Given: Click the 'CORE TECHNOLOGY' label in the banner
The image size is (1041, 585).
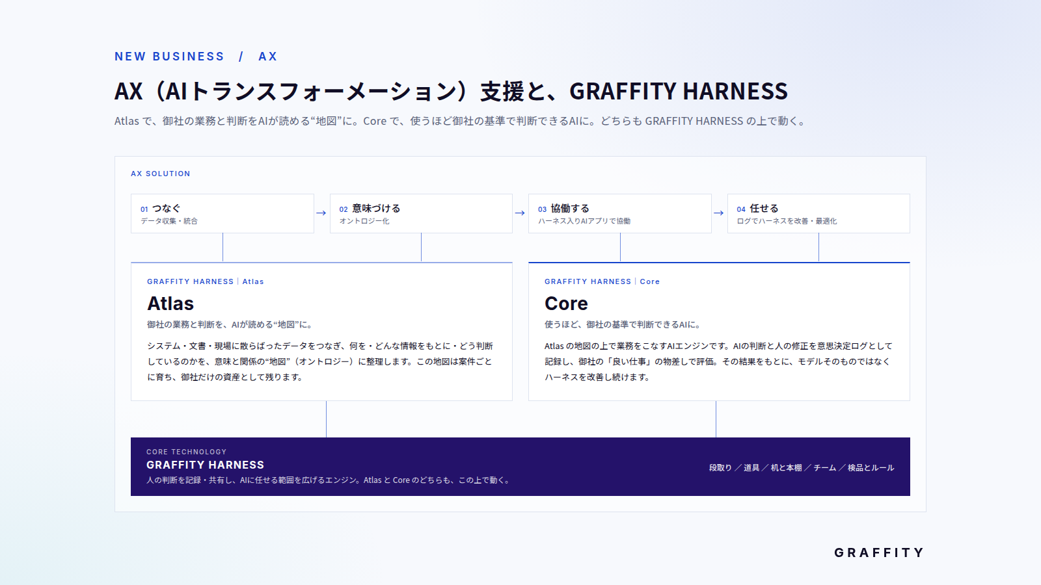Looking at the screenshot, I should [187, 452].
